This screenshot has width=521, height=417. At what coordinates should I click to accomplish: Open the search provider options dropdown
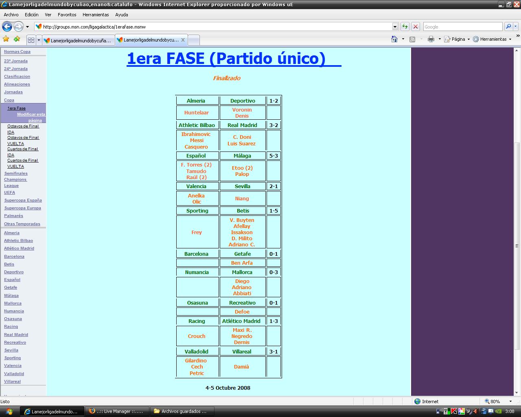pos(516,26)
